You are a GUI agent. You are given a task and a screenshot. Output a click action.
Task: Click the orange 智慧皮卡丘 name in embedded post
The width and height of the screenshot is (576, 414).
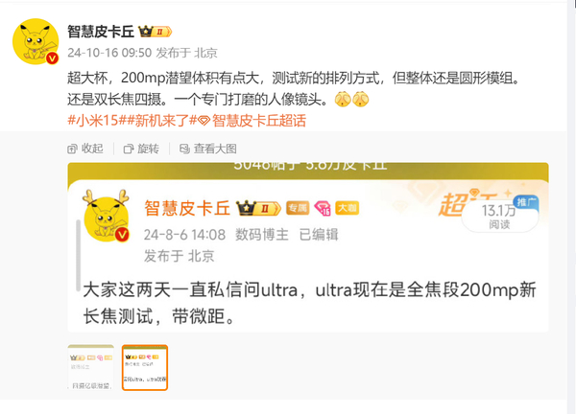(x=187, y=208)
